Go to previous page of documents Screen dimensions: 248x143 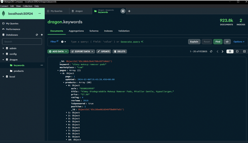[x=217, y=51]
